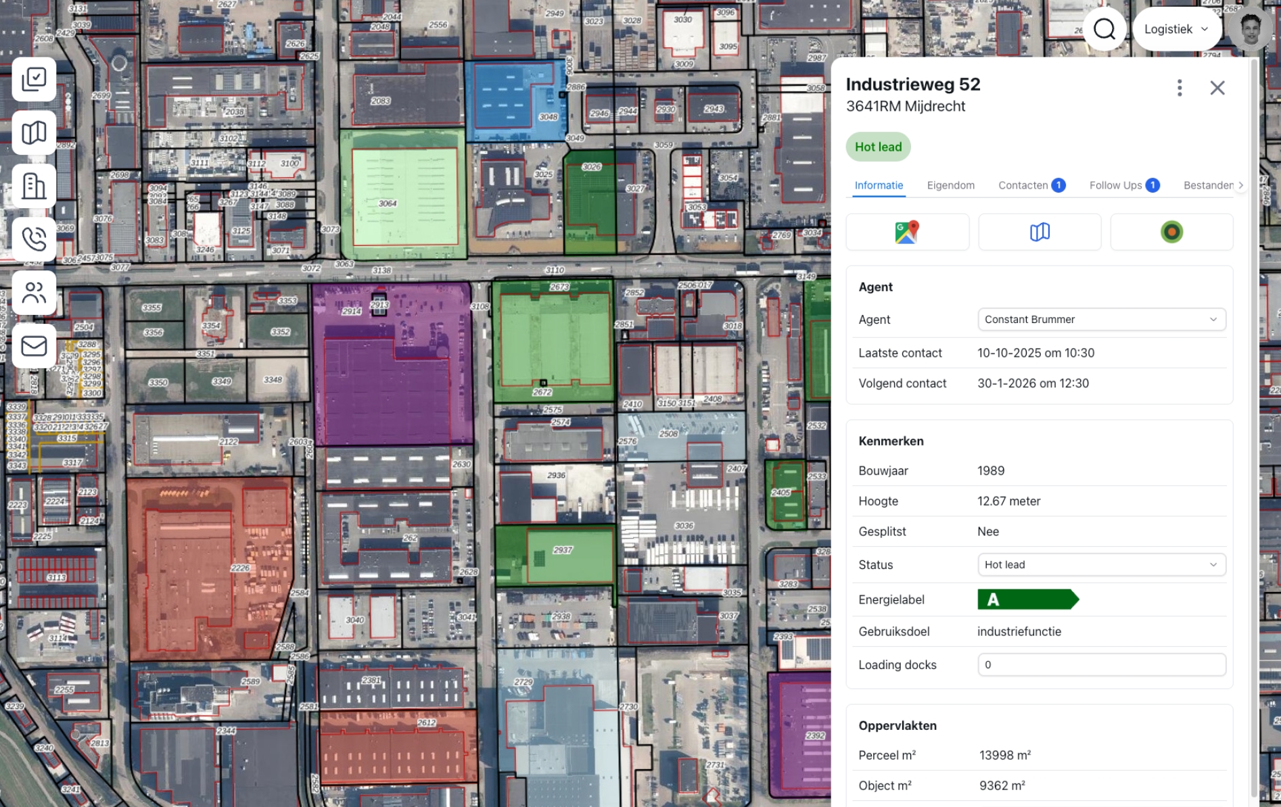Click the green orange circle icon button
This screenshot has height=807, width=1281.
[x=1171, y=232]
